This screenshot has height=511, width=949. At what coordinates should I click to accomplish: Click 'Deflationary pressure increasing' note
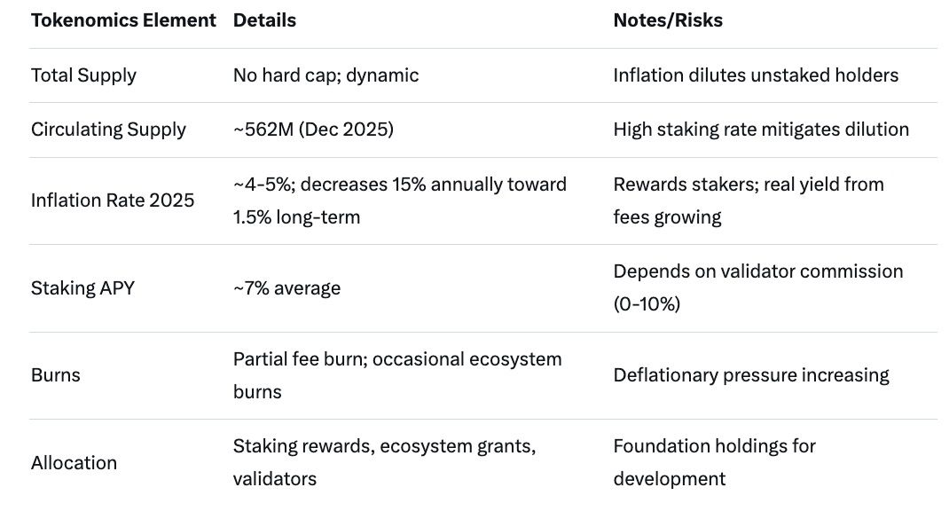[751, 375]
